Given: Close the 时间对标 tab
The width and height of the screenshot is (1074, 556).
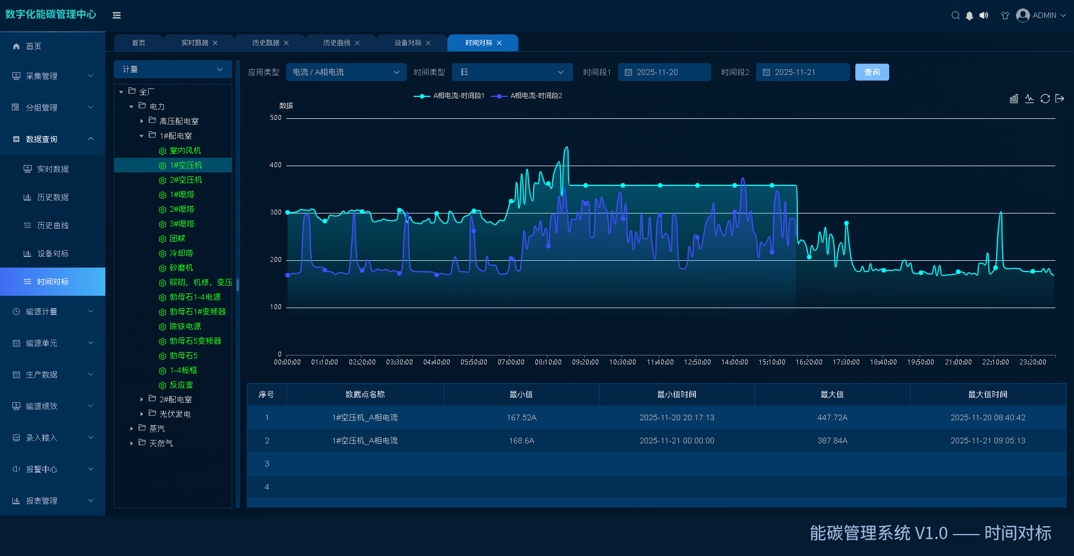Looking at the screenshot, I should tap(499, 43).
